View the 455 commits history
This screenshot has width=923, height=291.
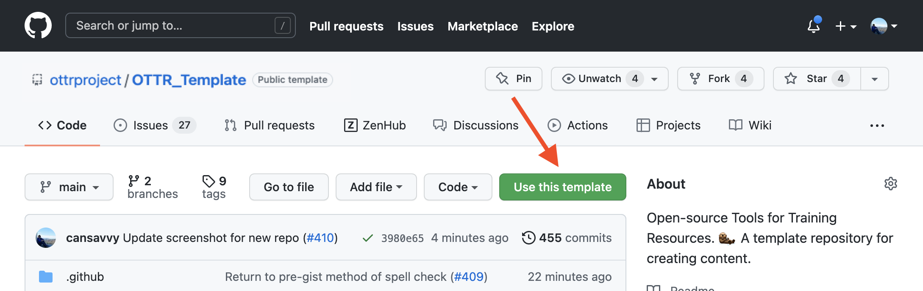click(567, 238)
